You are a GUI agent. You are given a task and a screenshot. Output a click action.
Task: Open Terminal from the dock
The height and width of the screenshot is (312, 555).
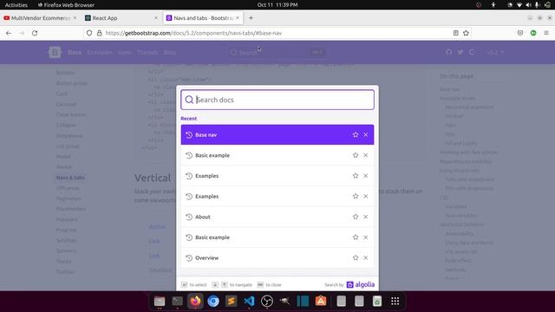[177, 301]
